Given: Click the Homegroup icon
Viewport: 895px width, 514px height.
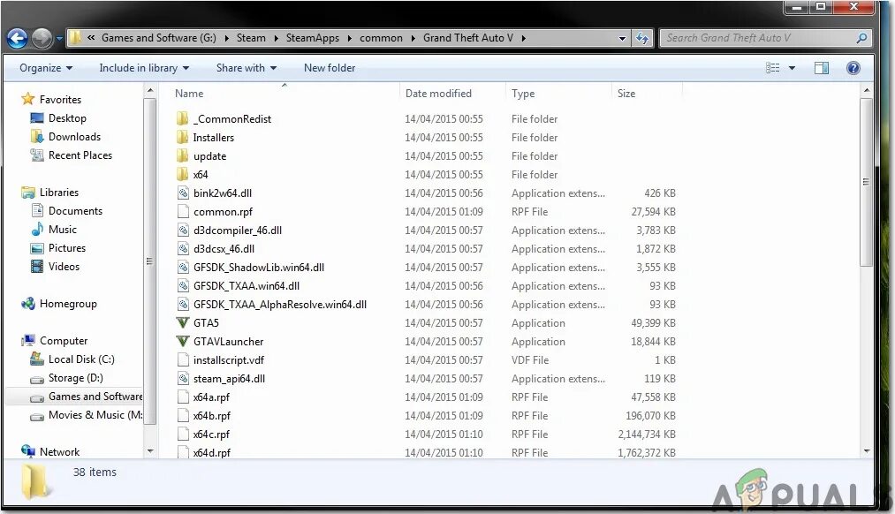Looking at the screenshot, I should 28,304.
